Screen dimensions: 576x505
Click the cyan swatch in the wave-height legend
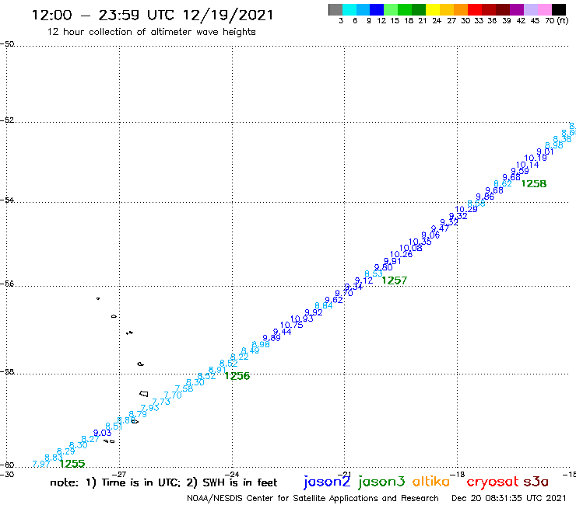click(349, 9)
